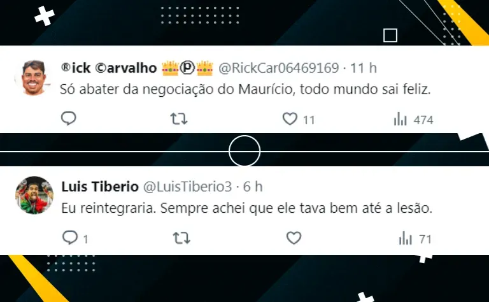Click the like count 11
The image size is (489, 302).
309,120
